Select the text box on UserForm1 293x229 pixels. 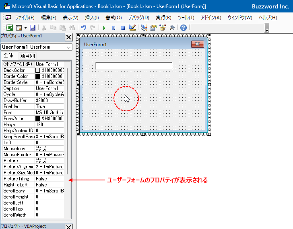coord(134,65)
